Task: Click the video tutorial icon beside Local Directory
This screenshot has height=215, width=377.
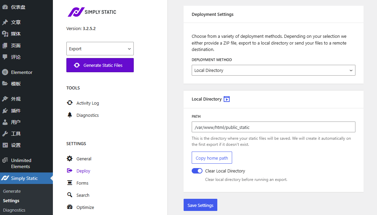Action: point(227,99)
